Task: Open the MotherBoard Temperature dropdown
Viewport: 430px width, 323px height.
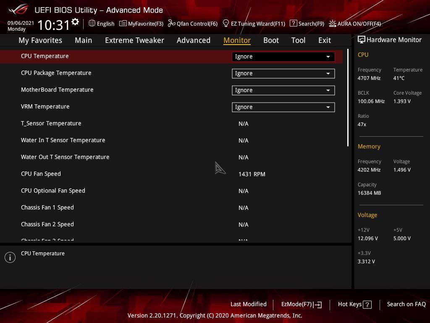Action: [x=283, y=90]
